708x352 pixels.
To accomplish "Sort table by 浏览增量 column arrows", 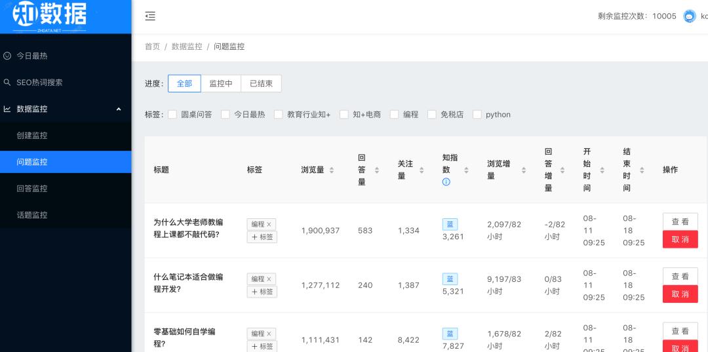I will point(523,170).
